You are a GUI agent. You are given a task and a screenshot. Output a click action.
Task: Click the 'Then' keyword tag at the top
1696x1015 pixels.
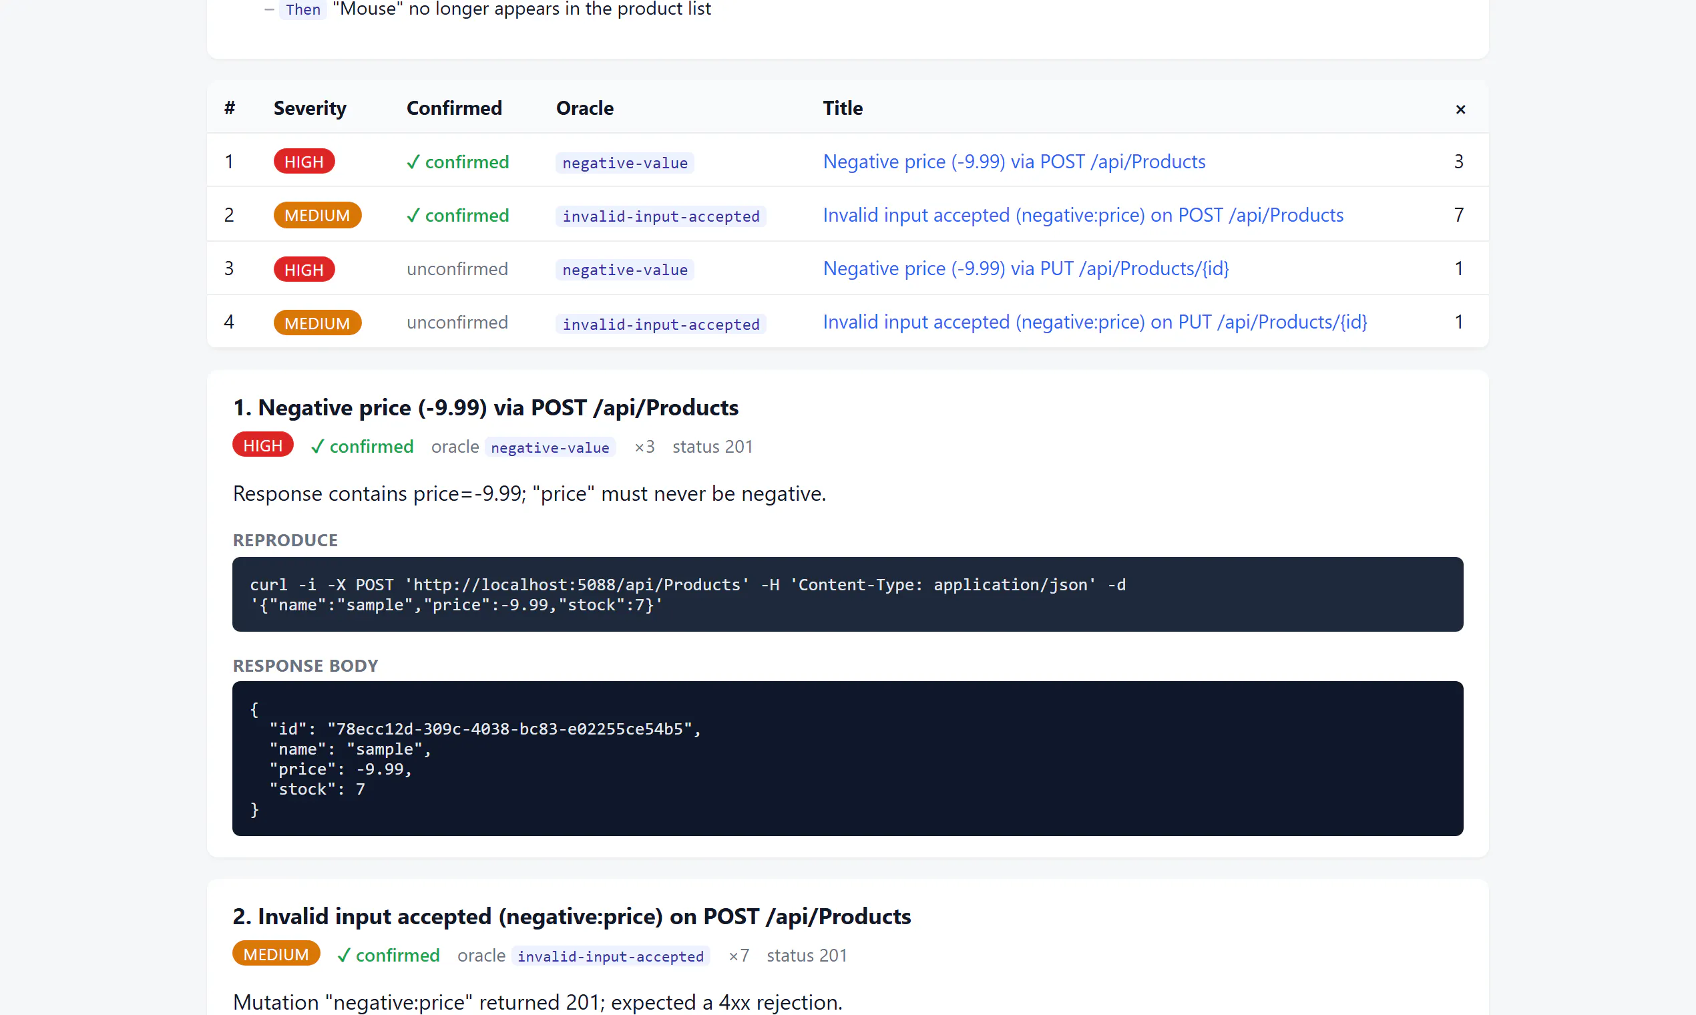303,9
